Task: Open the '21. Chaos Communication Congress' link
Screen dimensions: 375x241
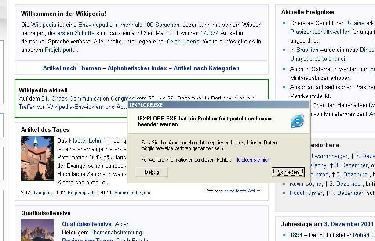Action: 88,98
